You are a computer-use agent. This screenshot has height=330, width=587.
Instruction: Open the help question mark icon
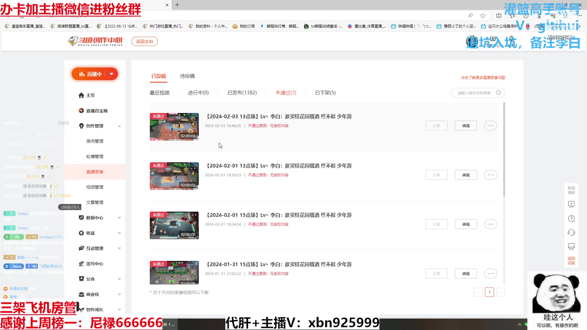click(571, 218)
